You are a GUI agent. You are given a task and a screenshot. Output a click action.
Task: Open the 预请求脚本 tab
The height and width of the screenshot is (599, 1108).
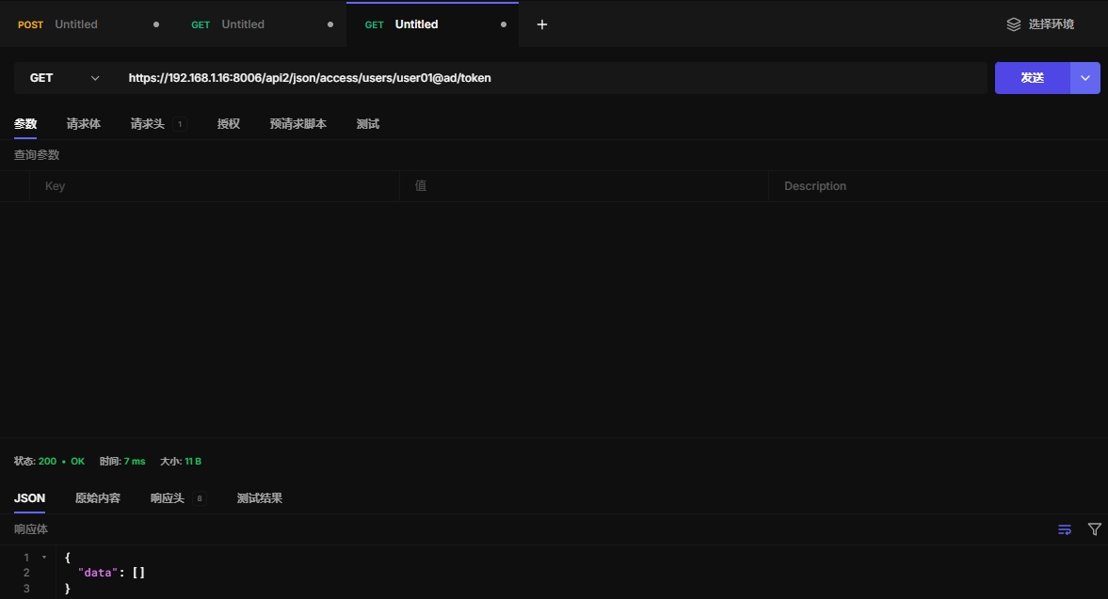click(297, 124)
